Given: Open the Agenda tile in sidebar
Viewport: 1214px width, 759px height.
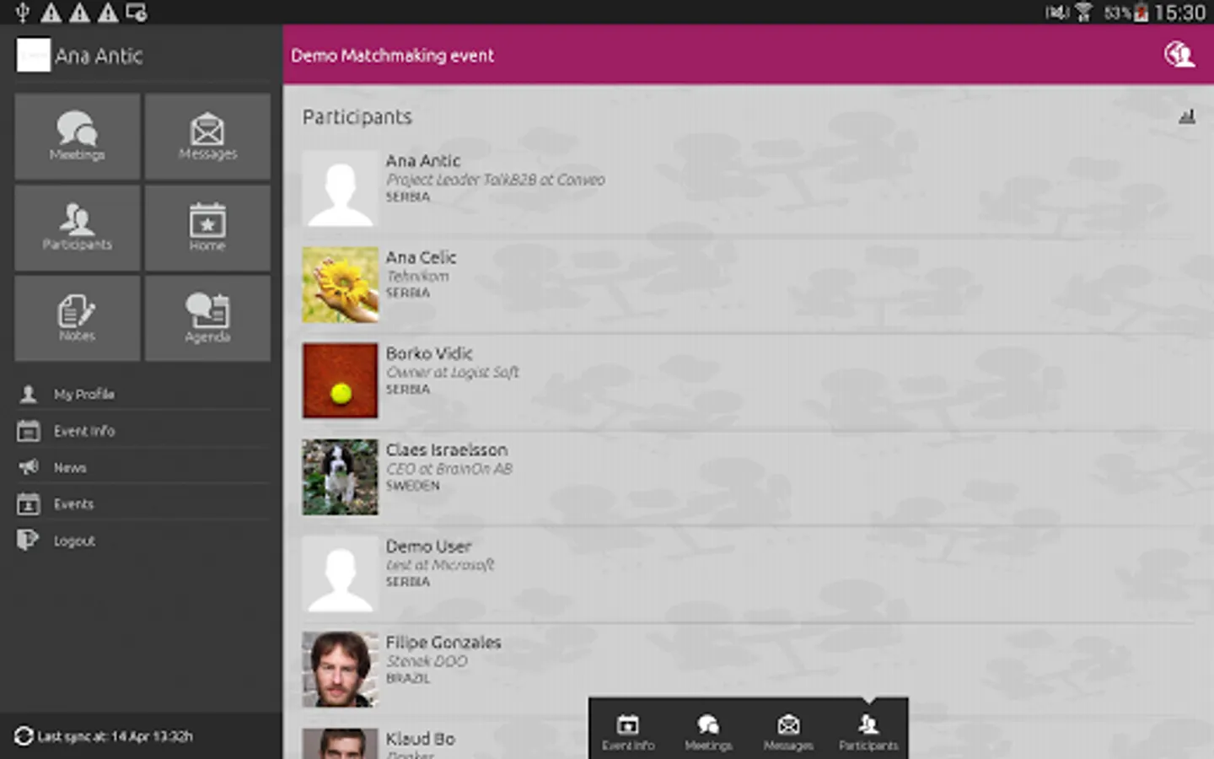Looking at the screenshot, I should coord(207,319).
